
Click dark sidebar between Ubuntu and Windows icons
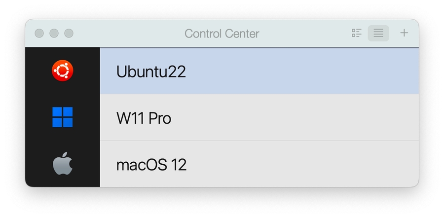click(63, 94)
